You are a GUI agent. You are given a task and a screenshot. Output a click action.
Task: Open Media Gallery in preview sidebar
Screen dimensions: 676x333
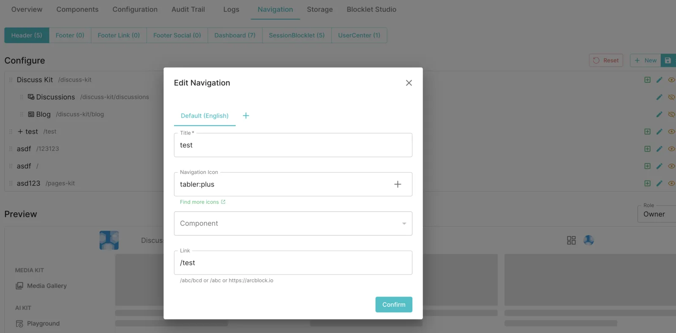click(47, 286)
